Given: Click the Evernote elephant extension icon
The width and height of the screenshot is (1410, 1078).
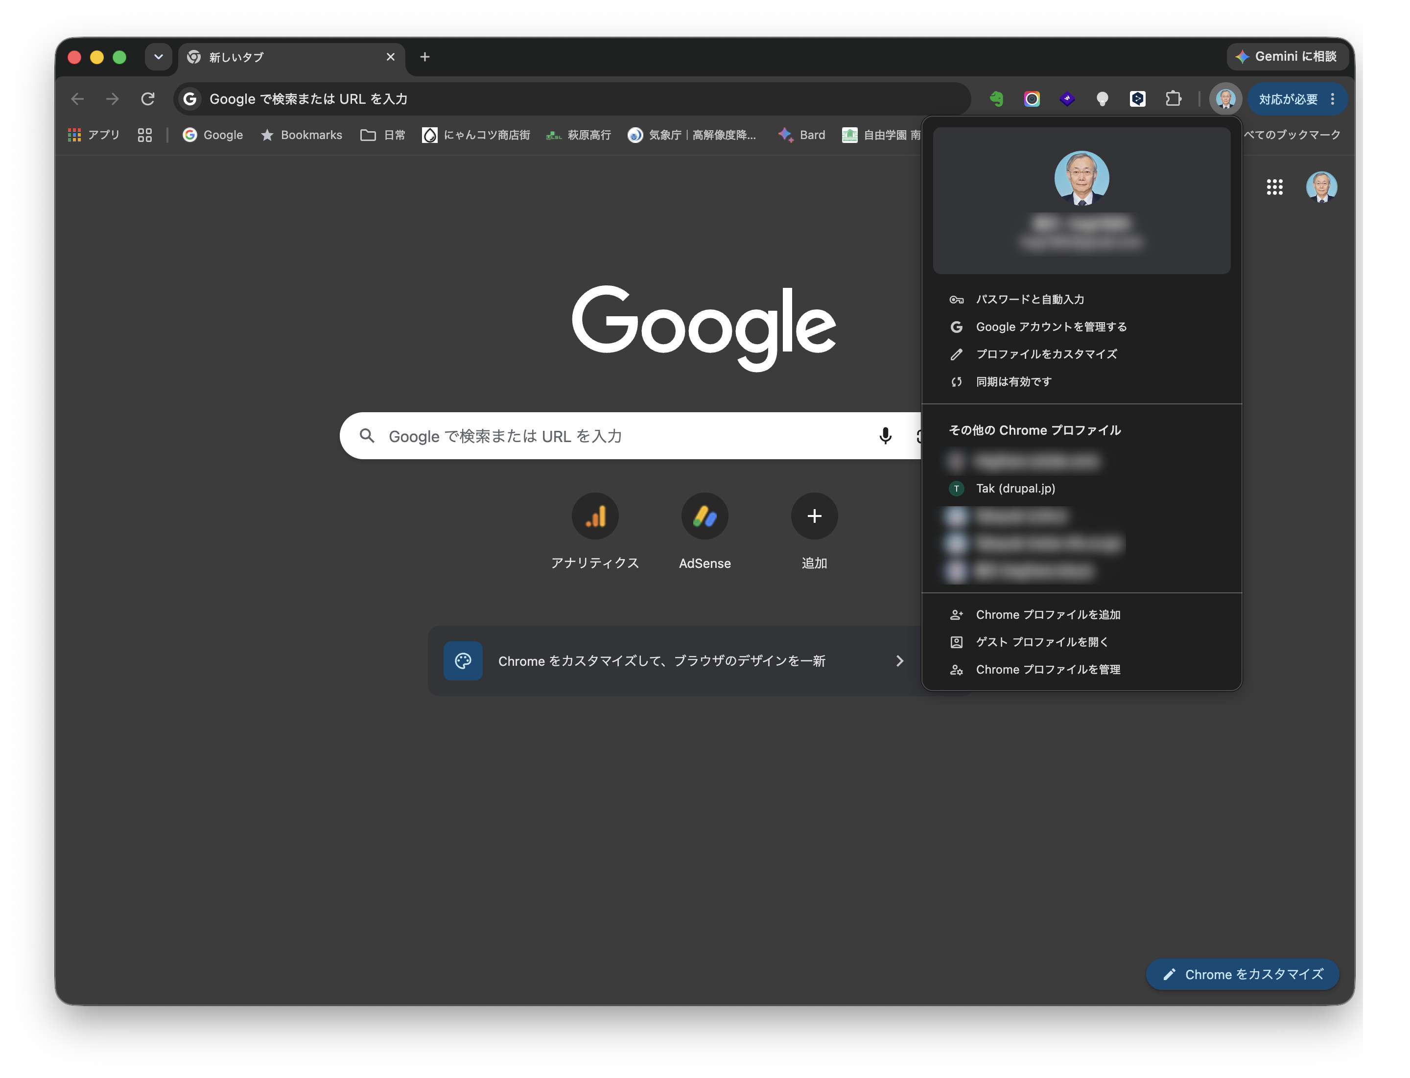Looking at the screenshot, I should tap(997, 99).
